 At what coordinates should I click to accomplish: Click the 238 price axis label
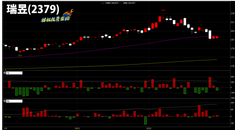click(x=232, y=13)
